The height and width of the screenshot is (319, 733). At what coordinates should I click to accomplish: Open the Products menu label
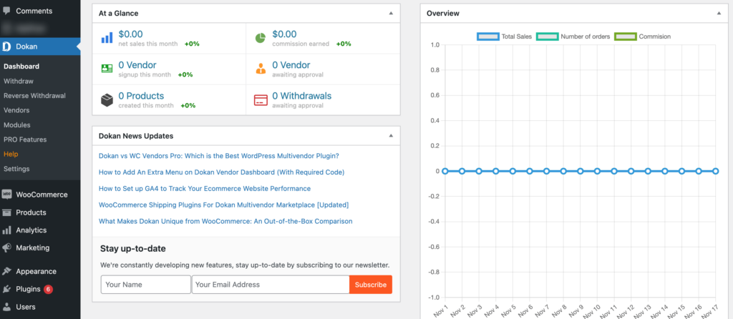31,212
